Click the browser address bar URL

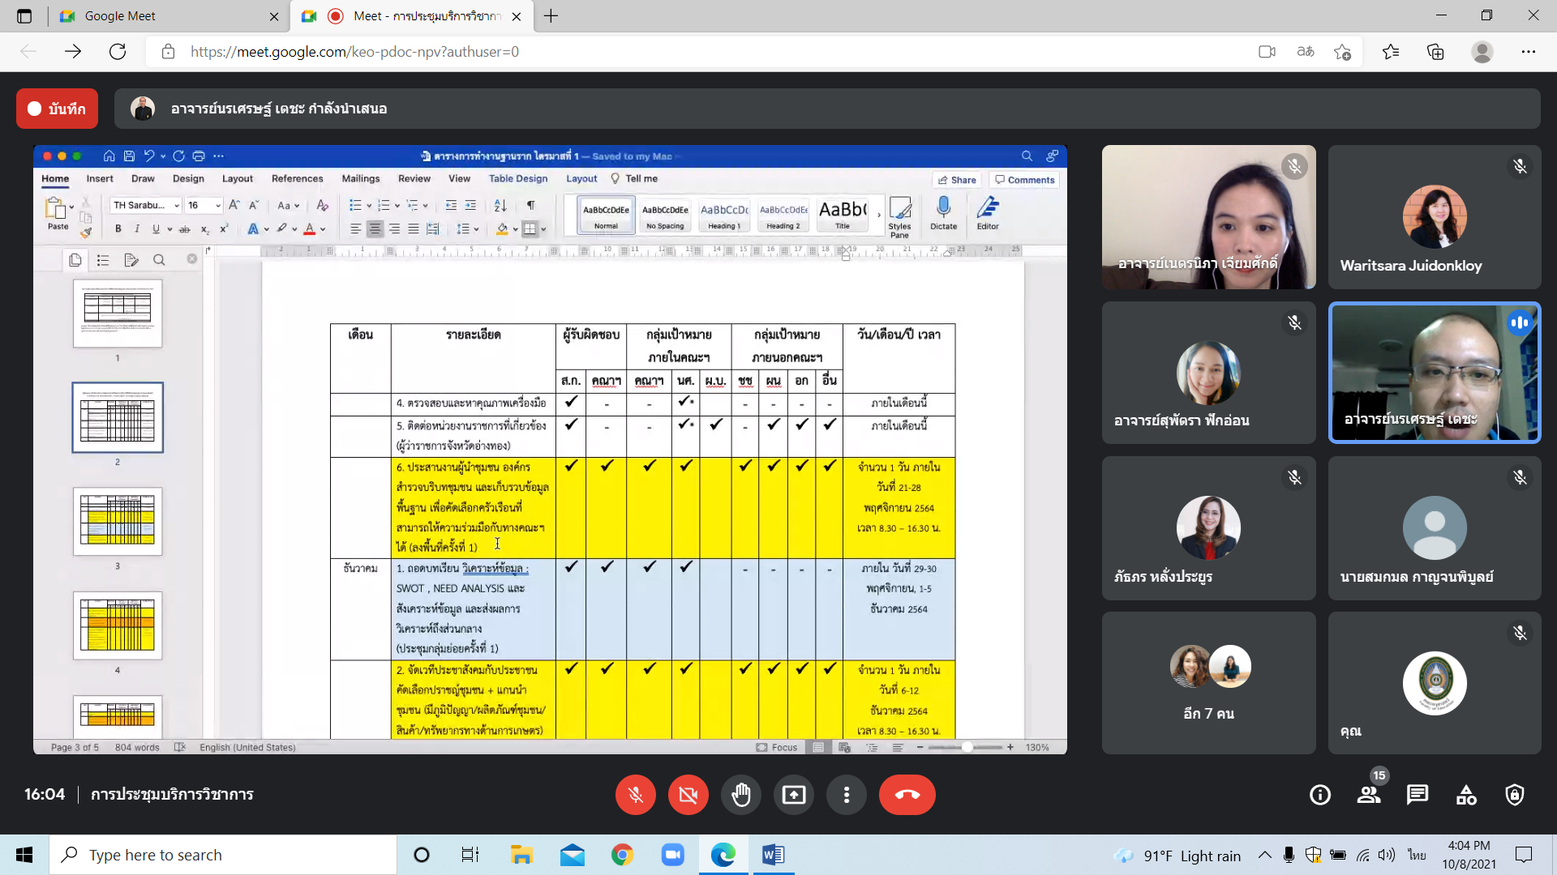[354, 52]
